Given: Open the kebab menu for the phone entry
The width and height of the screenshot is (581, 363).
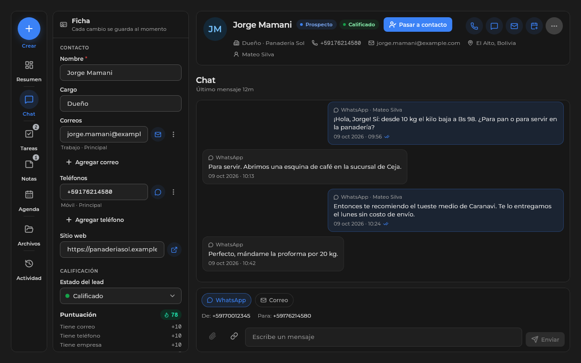Looking at the screenshot, I should (173, 192).
